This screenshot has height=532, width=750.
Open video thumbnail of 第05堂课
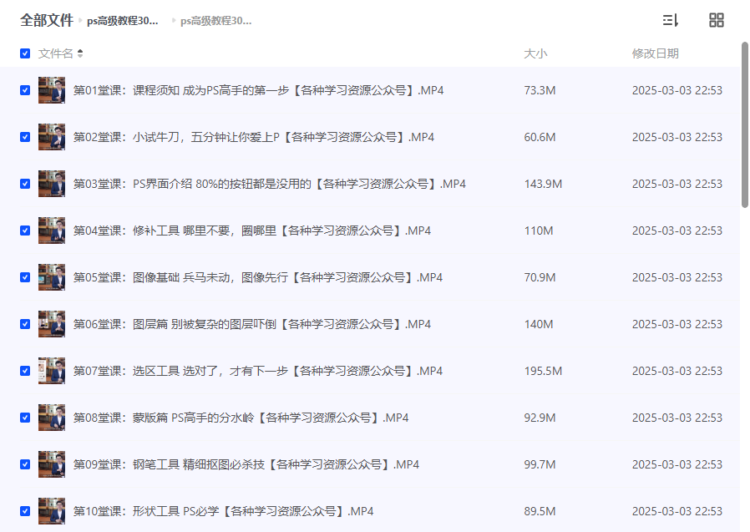coord(52,277)
